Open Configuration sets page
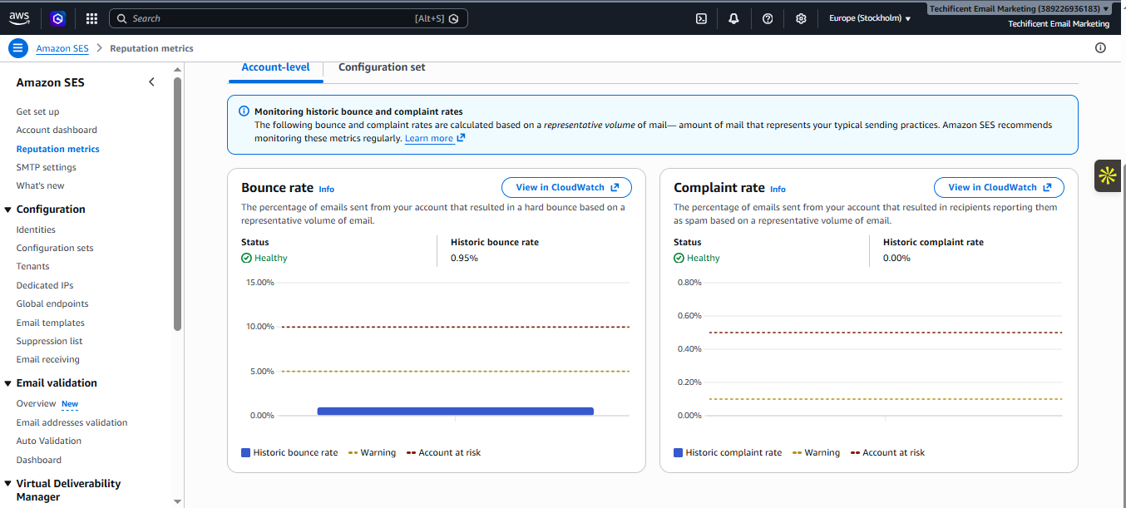This screenshot has width=1126, height=508. tap(55, 248)
